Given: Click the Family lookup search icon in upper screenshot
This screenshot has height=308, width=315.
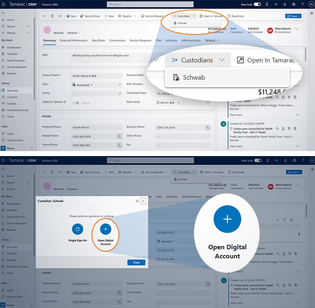Looking at the screenshot, I should point(119,94).
